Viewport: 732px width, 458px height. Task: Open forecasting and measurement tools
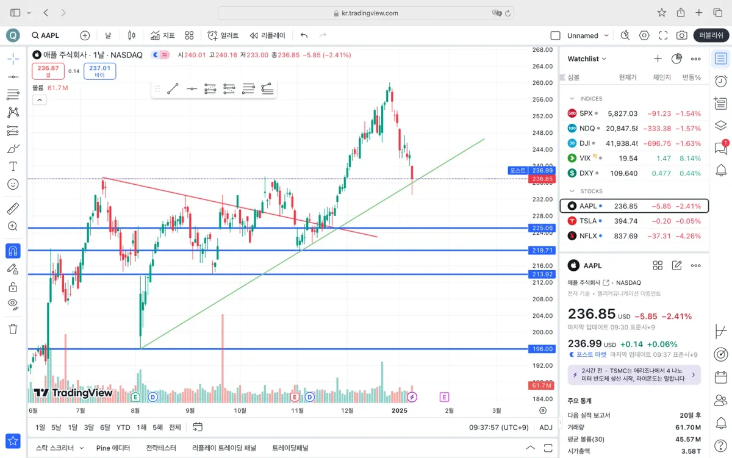point(13,131)
